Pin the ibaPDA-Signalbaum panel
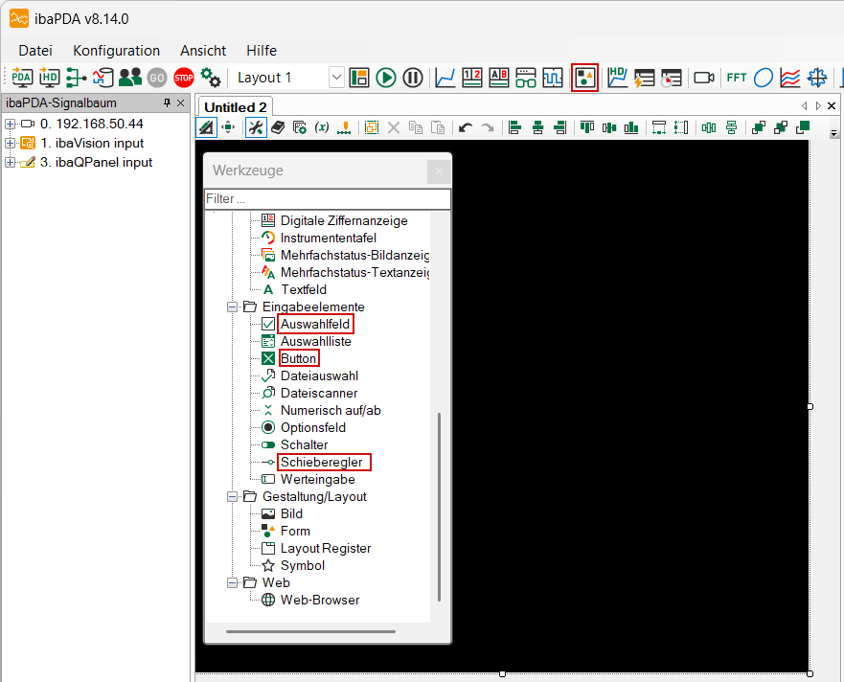 click(x=167, y=102)
